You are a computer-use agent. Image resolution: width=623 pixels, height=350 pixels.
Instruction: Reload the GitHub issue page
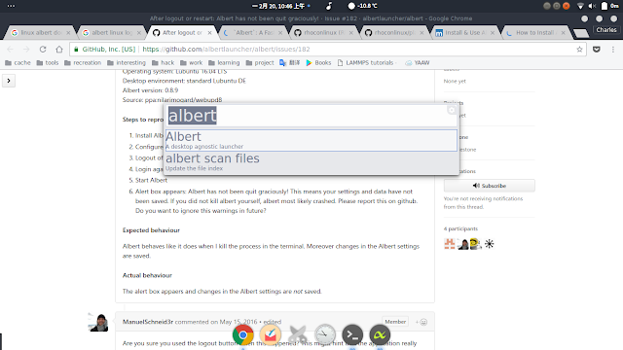43,50
